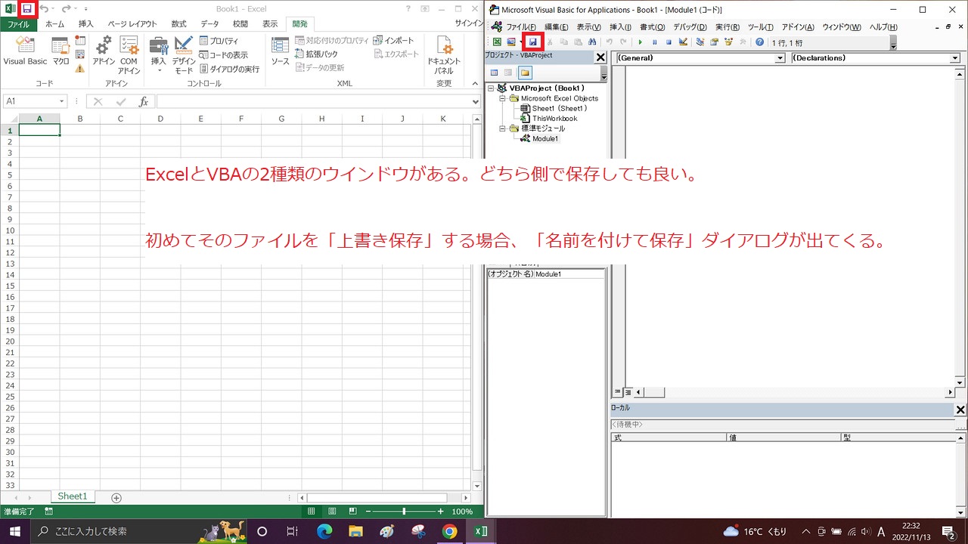Screen dimensions: 968x544
Task: Switch to 校閲 tab in Excel
Action: (240, 24)
